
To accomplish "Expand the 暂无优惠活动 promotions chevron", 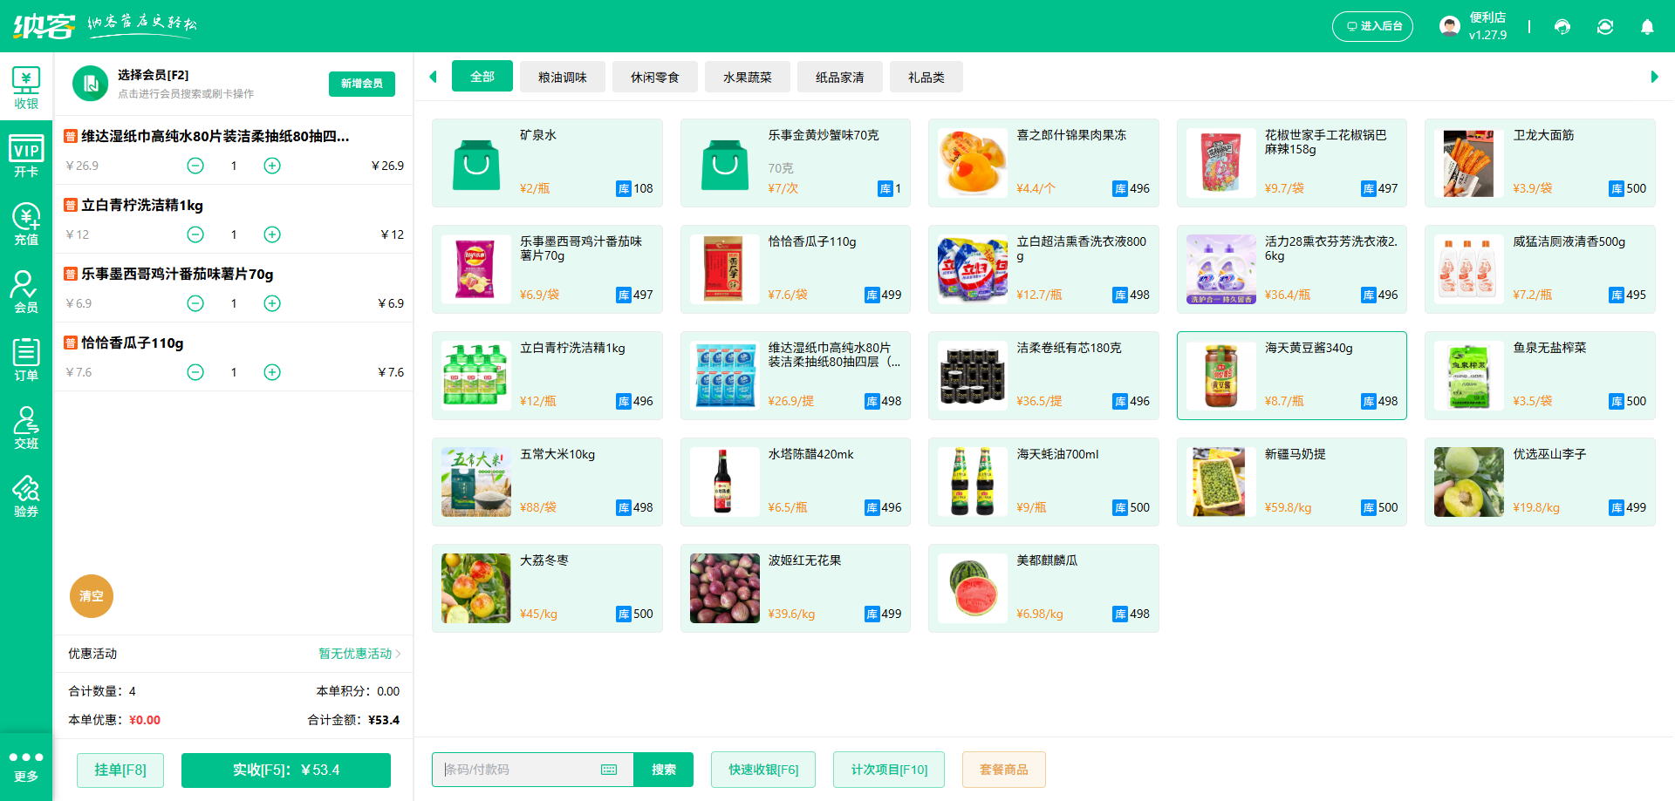I will pyautogui.click(x=398, y=654).
